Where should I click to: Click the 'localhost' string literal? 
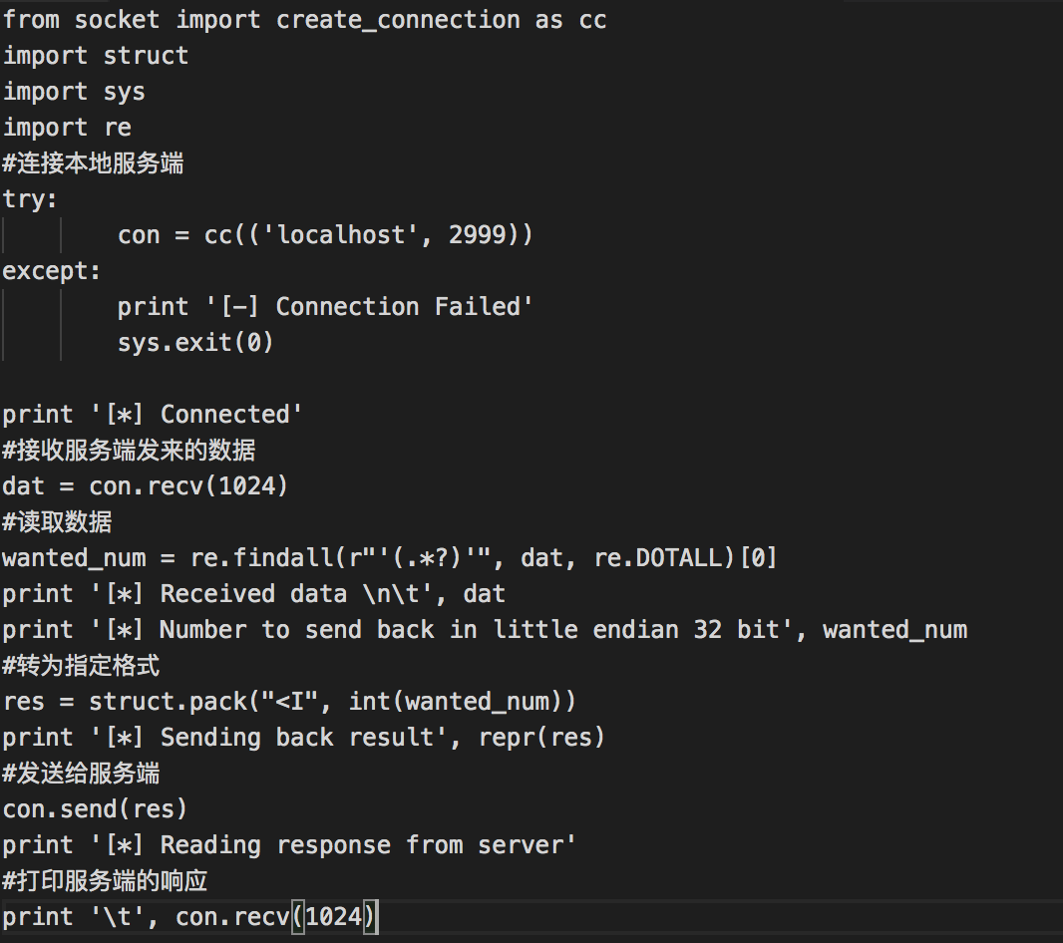[x=340, y=235]
